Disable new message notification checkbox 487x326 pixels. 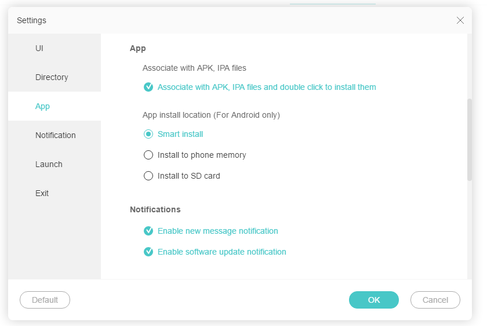(x=148, y=231)
